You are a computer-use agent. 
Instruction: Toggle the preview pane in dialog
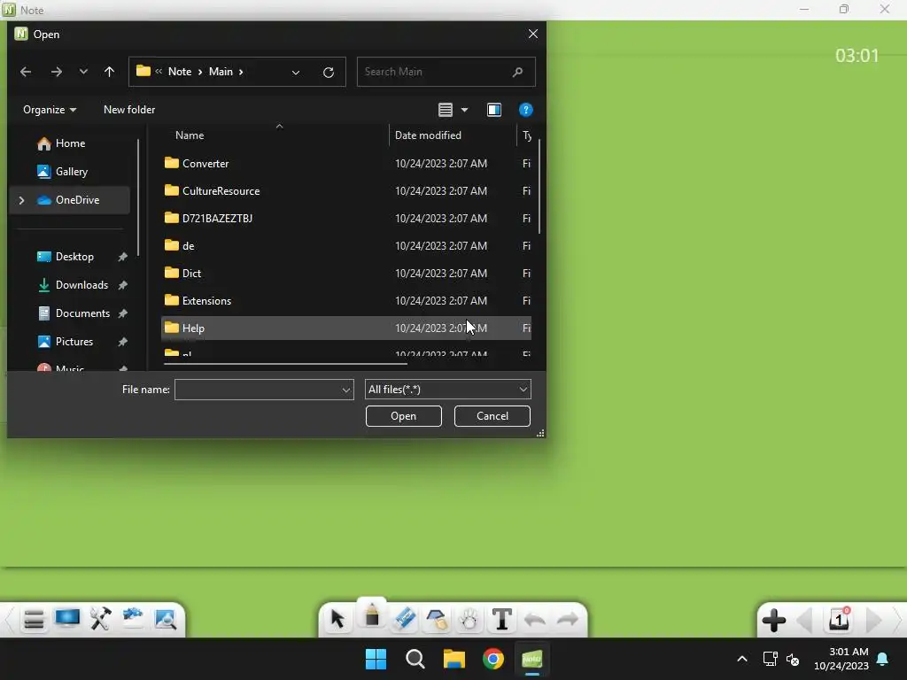click(494, 110)
